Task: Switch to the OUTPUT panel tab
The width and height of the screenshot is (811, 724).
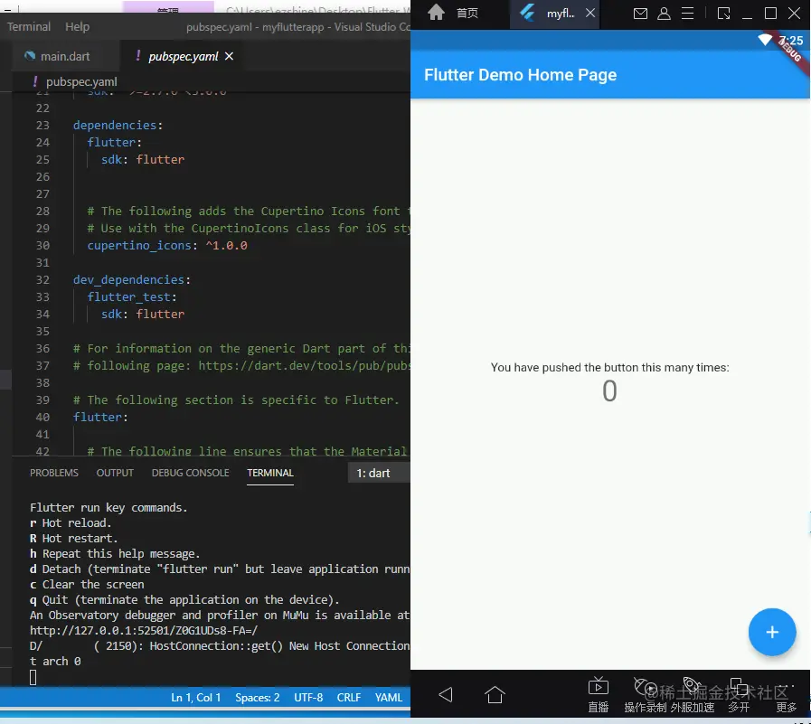Action: (x=115, y=473)
